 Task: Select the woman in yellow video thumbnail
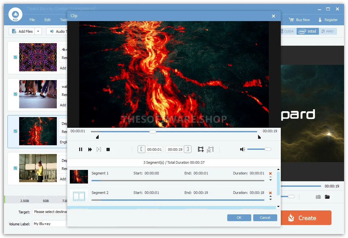tap(38, 168)
